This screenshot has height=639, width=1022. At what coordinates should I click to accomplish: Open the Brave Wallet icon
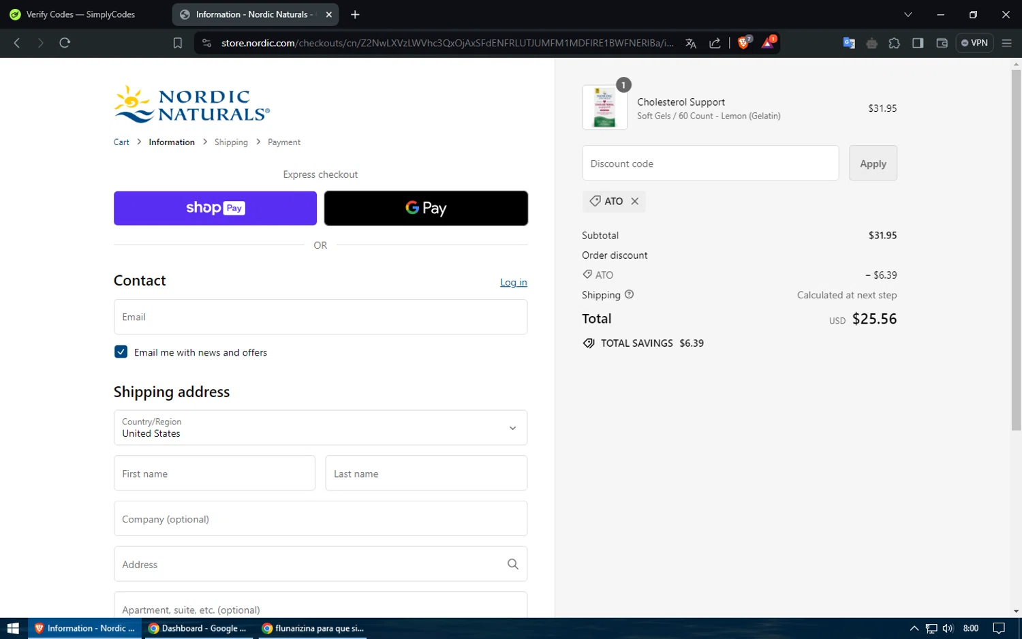click(942, 43)
